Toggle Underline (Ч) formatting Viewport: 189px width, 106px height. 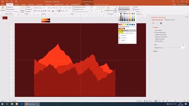[39, 11]
